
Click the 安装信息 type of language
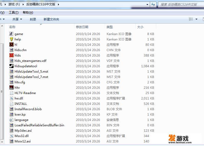click(113, 120)
